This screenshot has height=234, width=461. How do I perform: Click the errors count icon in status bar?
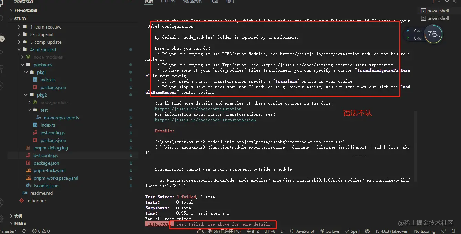pos(35,231)
